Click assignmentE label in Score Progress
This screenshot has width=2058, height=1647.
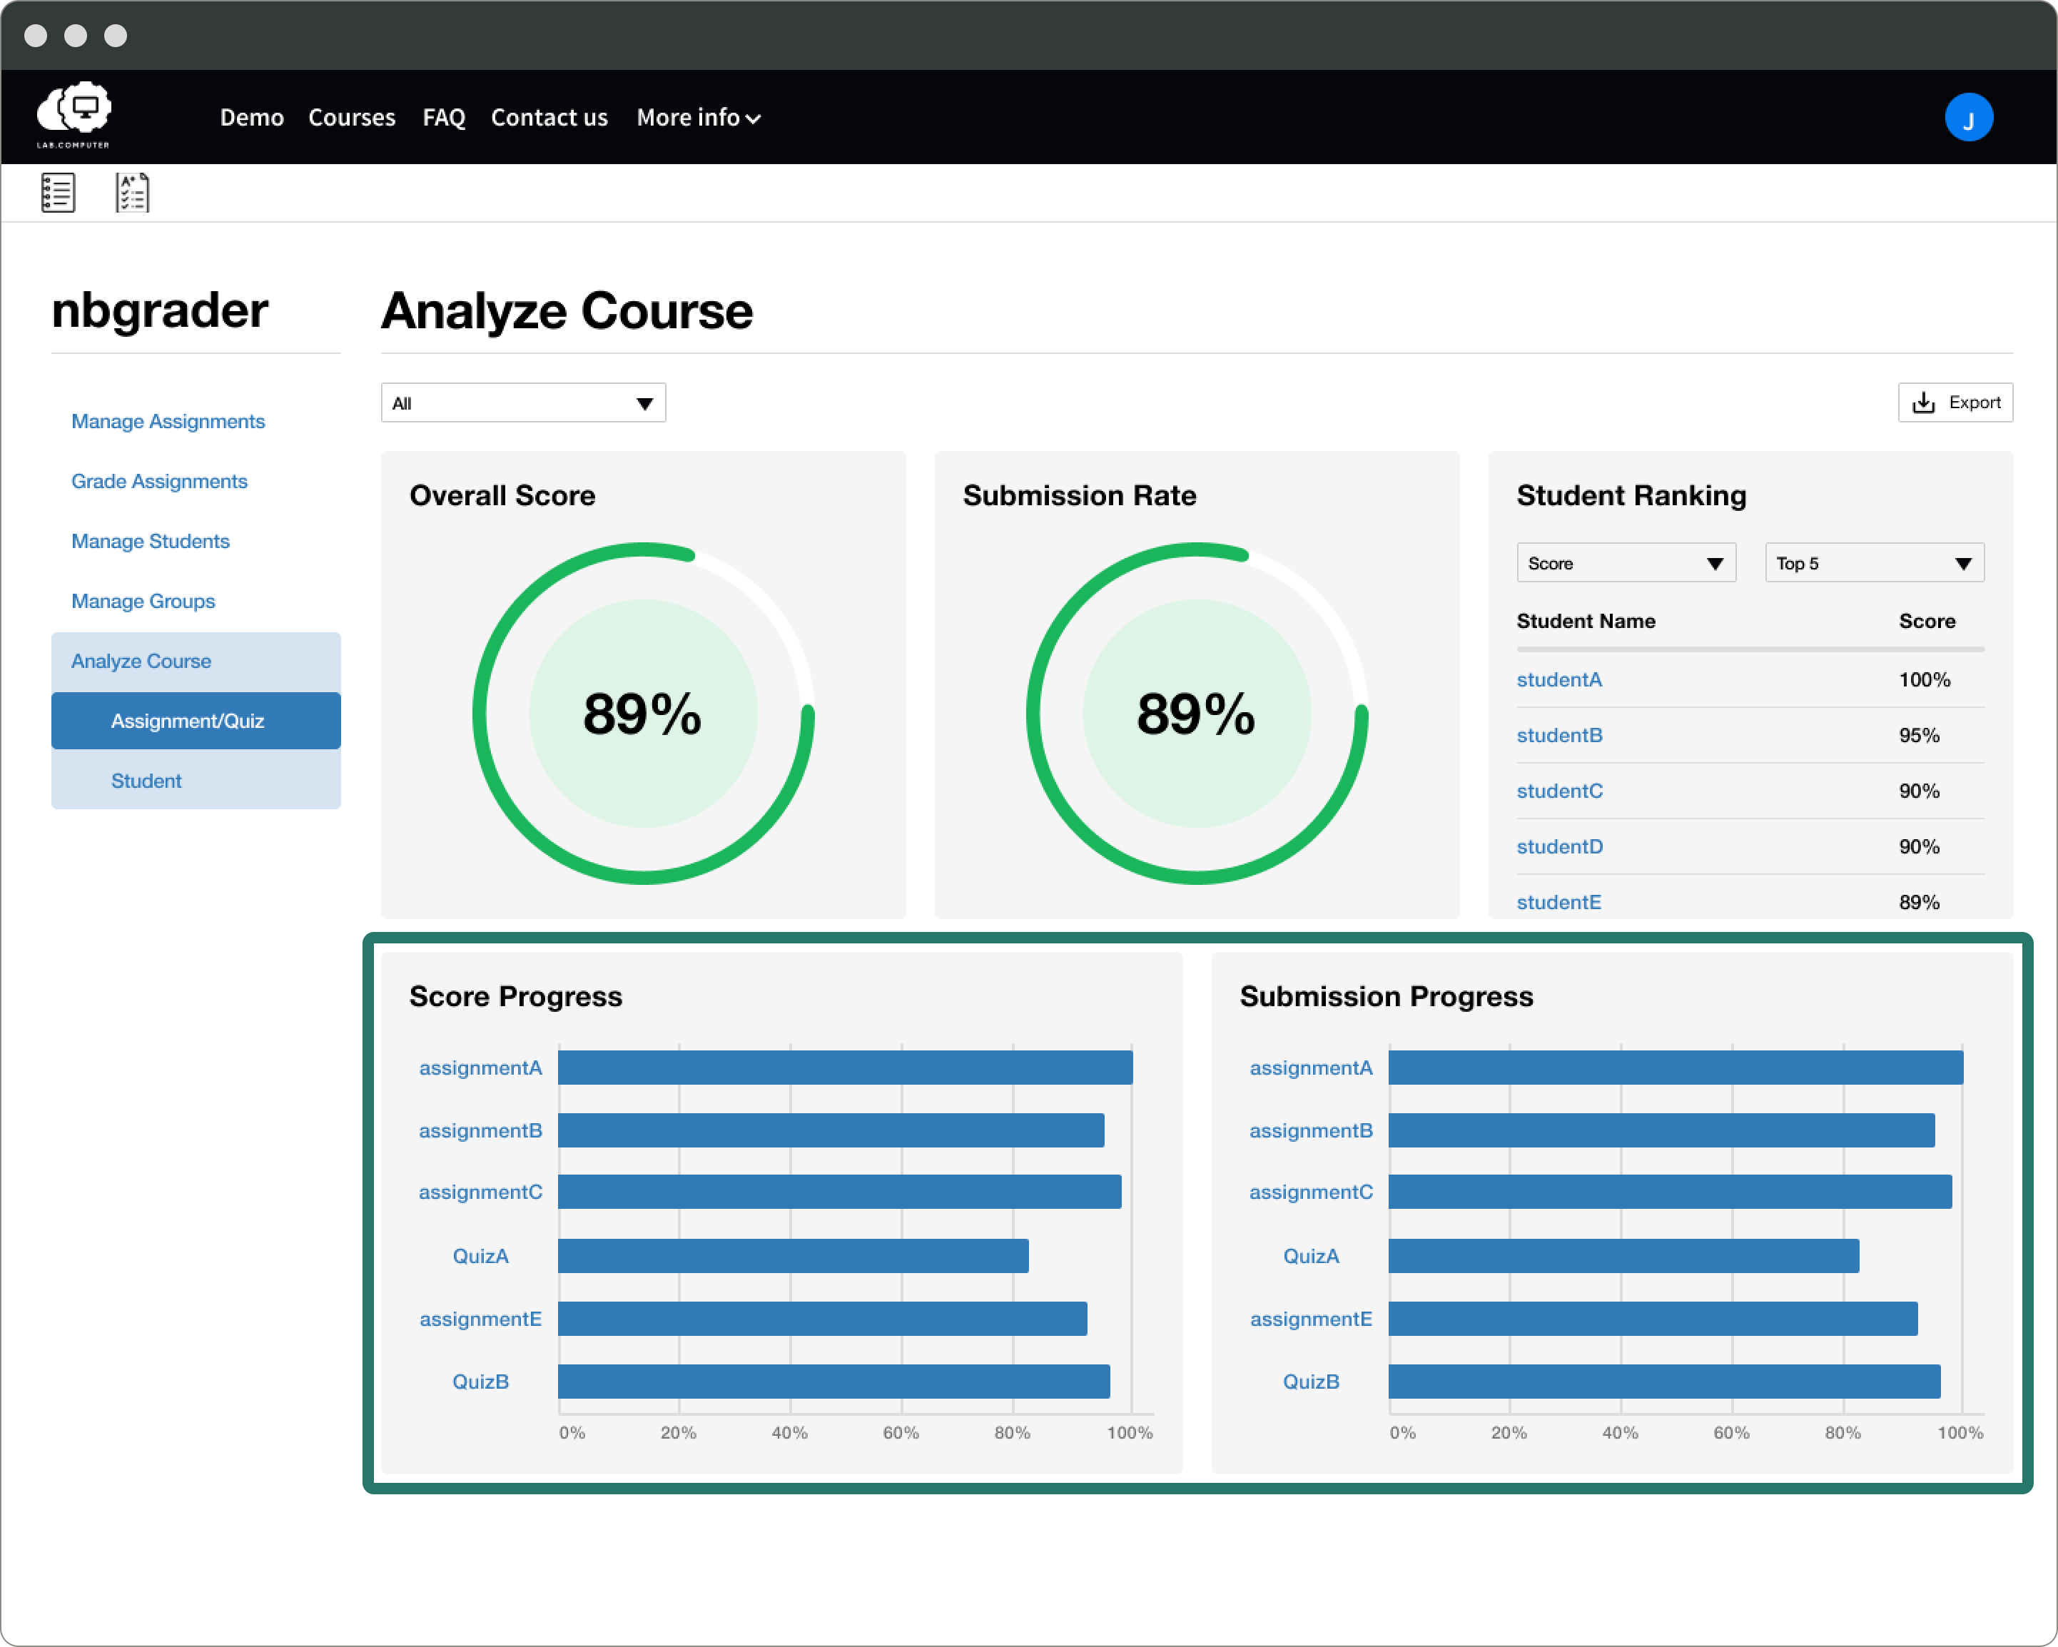(x=480, y=1319)
